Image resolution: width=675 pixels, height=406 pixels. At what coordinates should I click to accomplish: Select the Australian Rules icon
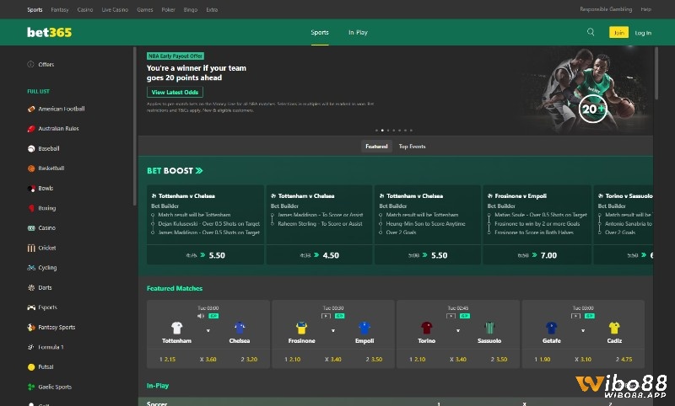[x=31, y=129]
